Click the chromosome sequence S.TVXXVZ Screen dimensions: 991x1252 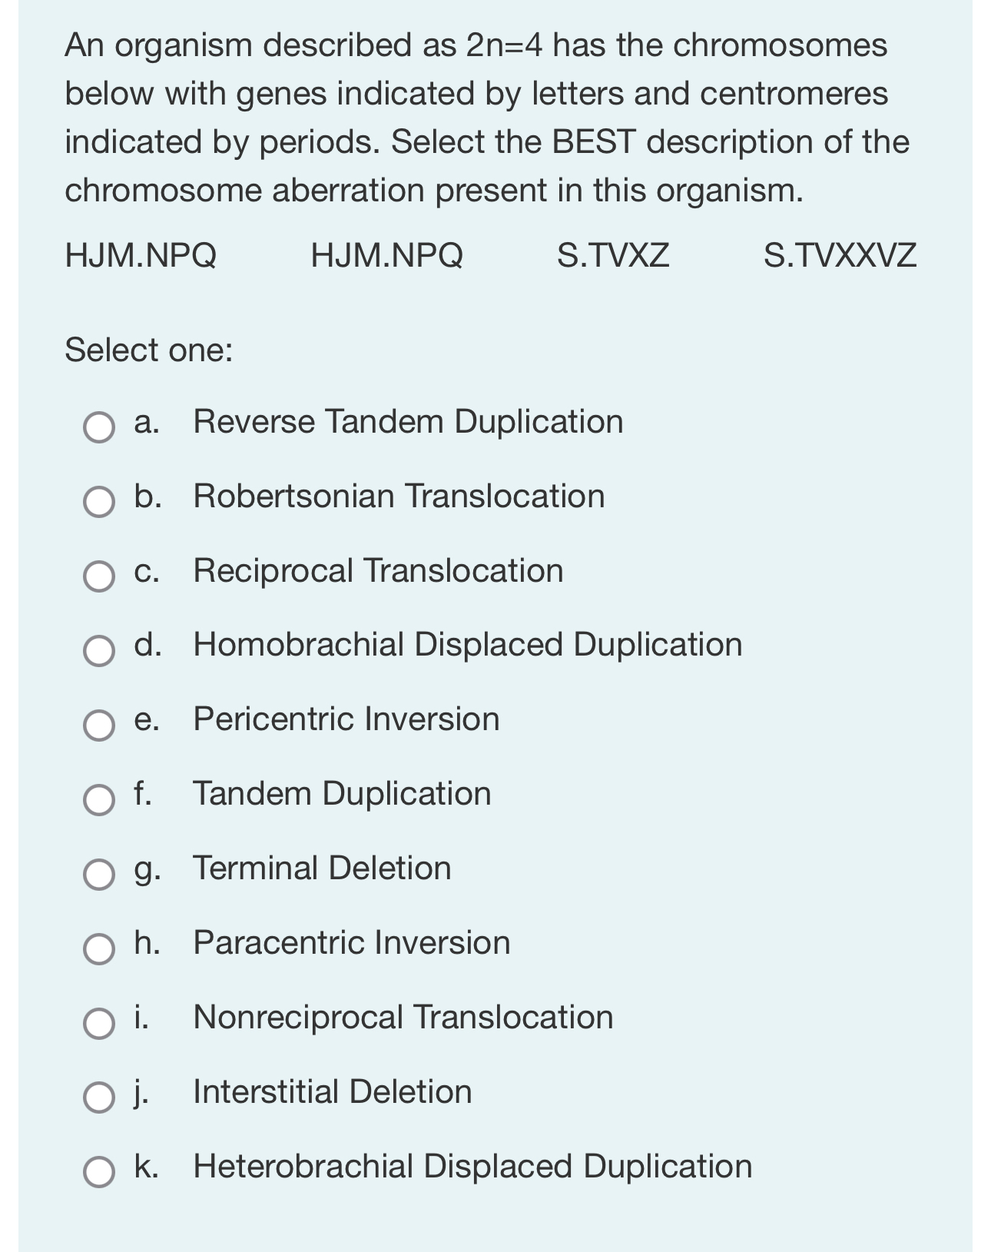click(840, 257)
